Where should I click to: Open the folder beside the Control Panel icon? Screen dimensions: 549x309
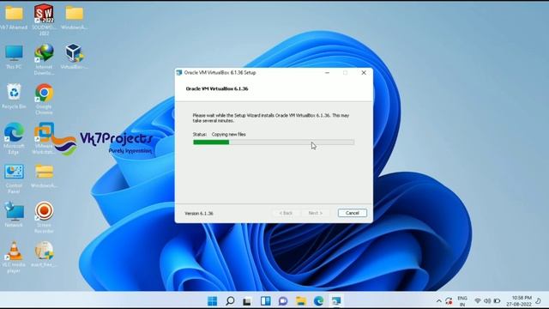44,176
